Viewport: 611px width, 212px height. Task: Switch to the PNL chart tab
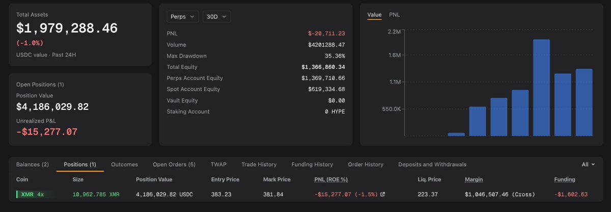click(x=395, y=15)
